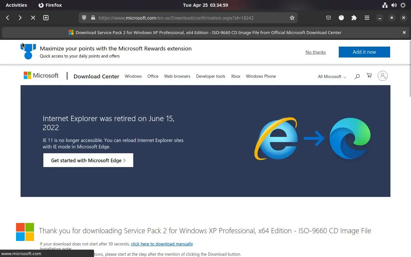Open the extensions puzzle icon
Viewport: 411px width, 257px height.
pyautogui.click(x=354, y=18)
